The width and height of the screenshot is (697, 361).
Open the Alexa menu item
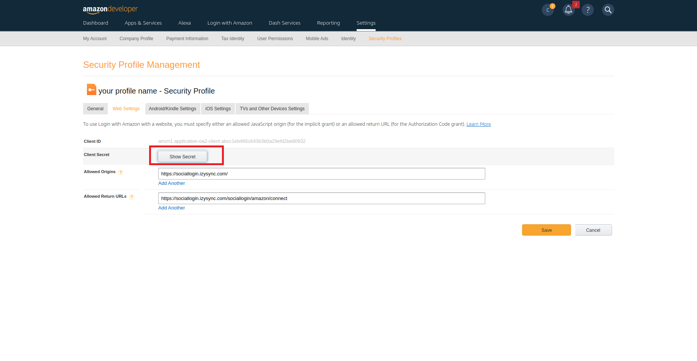[184, 23]
